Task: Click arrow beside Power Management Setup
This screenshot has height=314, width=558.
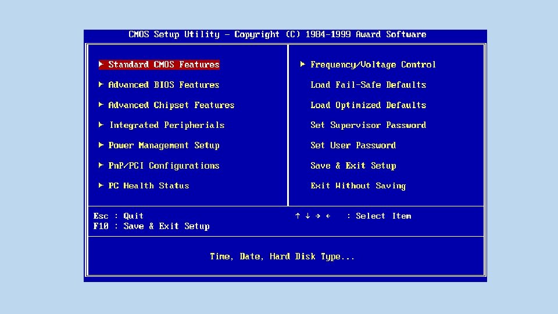Action: pyautogui.click(x=101, y=145)
